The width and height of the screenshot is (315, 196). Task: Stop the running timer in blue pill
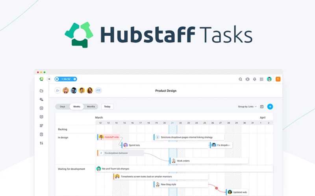click(57, 79)
